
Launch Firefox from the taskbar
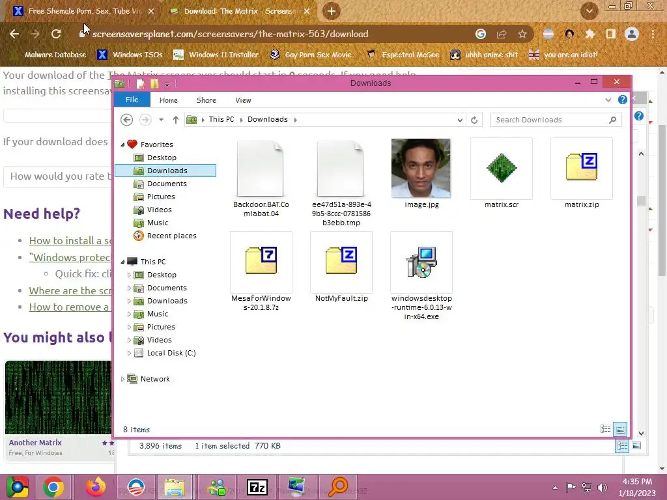pos(96,487)
